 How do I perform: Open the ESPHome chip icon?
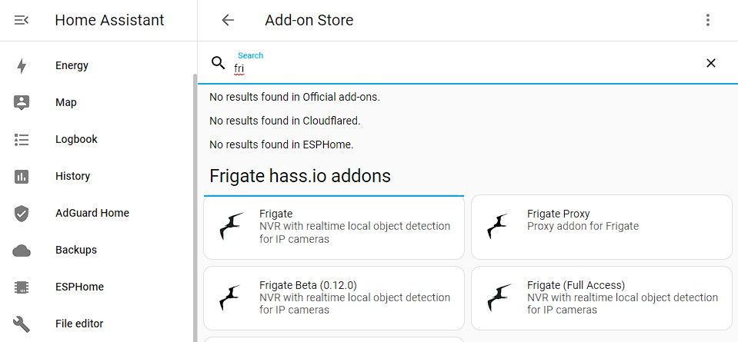coord(22,287)
